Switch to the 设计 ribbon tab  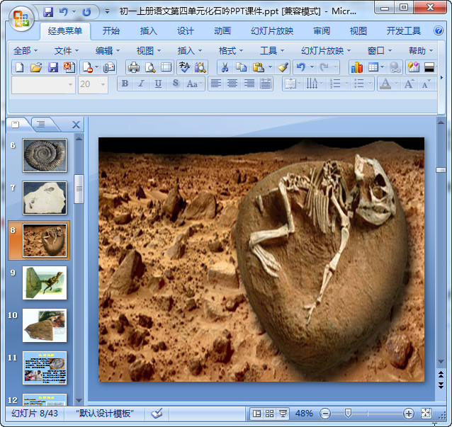click(x=186, y=31)
